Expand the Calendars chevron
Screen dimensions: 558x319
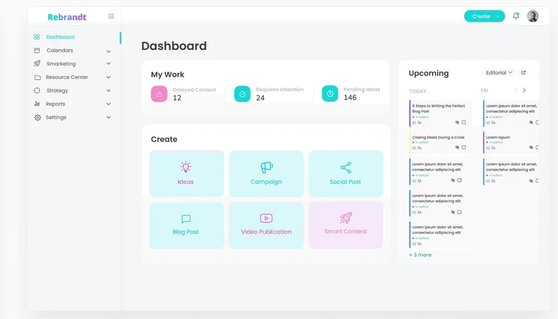109,51
